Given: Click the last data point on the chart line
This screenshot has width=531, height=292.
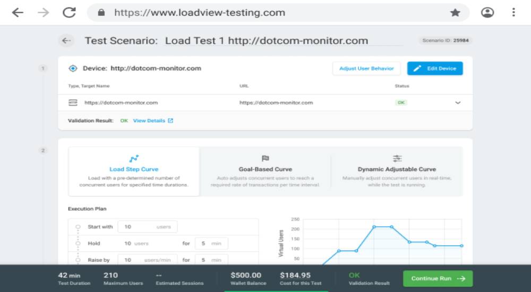Looking at the screenshot, I should [x=461, y=246].
